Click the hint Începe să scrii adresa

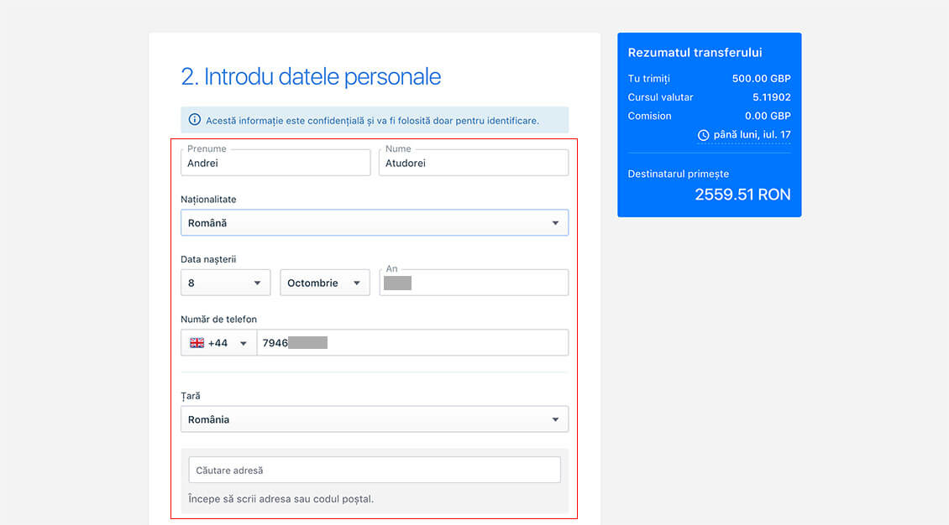pyautogui.click(x=281, y=499)
